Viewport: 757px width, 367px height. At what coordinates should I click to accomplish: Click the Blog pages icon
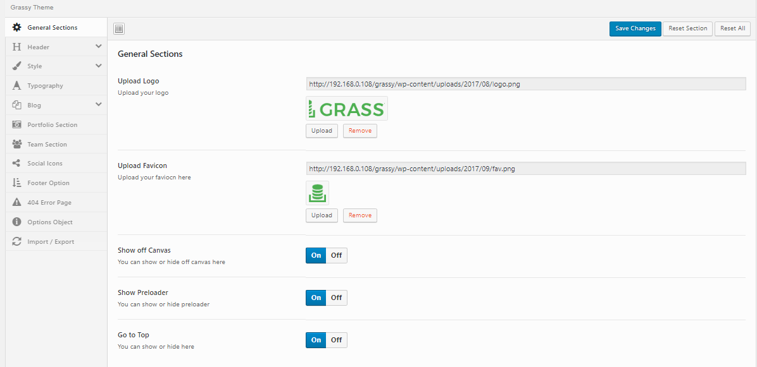click(17, 105)
